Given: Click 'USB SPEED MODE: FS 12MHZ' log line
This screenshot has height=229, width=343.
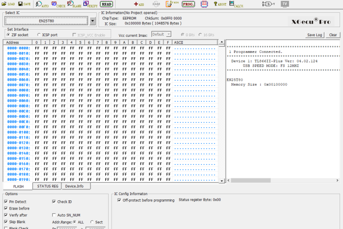Looking at the screenshot, I should pos(271,66).
